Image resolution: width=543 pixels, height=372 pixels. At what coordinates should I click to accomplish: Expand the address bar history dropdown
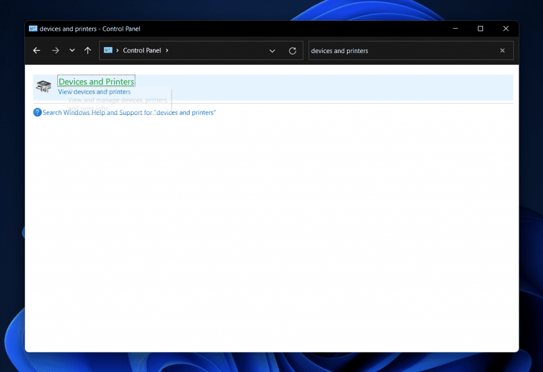272,50
